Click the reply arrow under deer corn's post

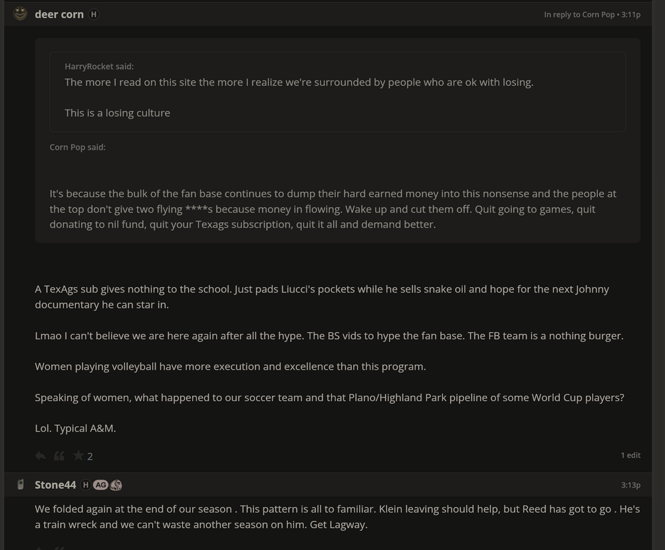pyautogui.click(x=41, y=456)
